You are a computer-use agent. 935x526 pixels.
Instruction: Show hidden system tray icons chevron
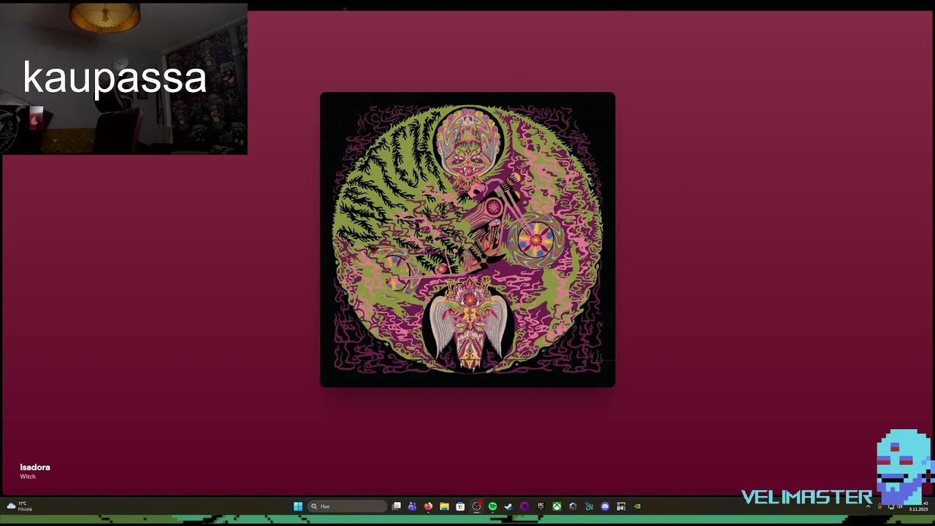[x=869, y=506]
